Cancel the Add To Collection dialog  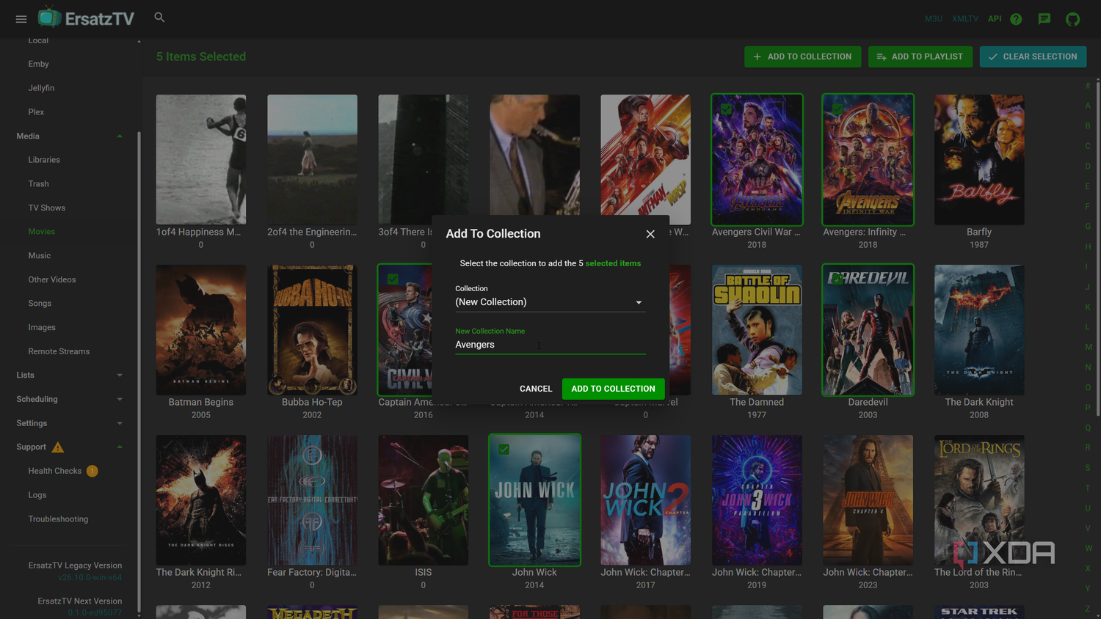(536, 389)
